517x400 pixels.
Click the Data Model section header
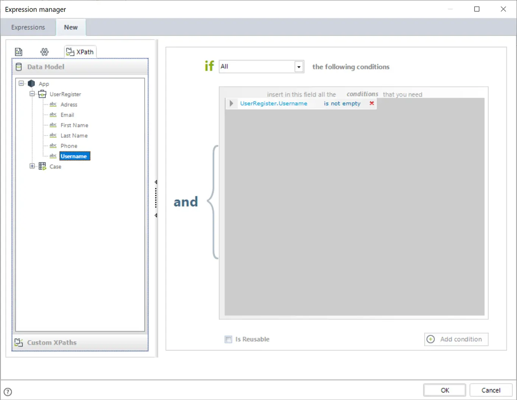click(80, 67)
